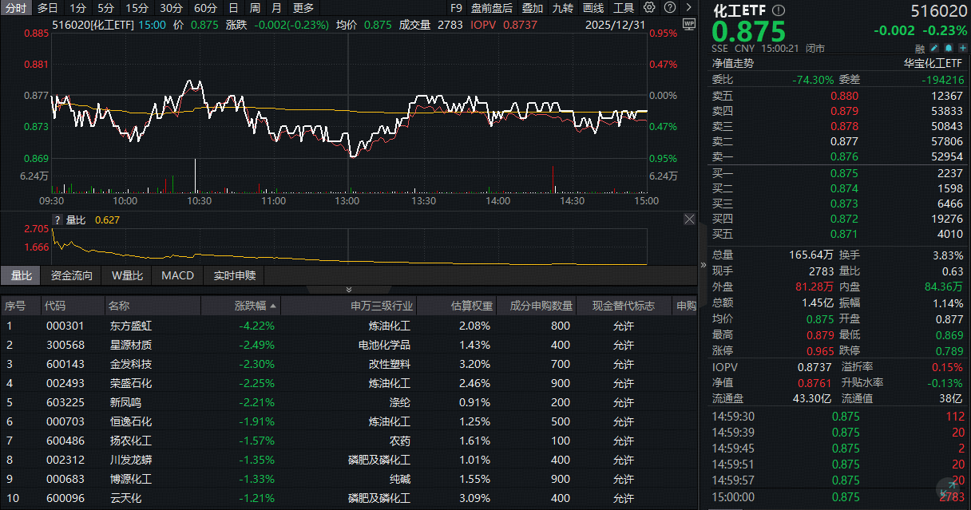971x510 pixels.
Task: Select the 资金流向 tab
Action: [72, 275]
